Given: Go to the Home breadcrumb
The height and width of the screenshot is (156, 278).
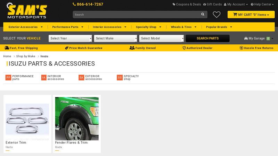Looking at the screenshot, I should pos(7,56).
